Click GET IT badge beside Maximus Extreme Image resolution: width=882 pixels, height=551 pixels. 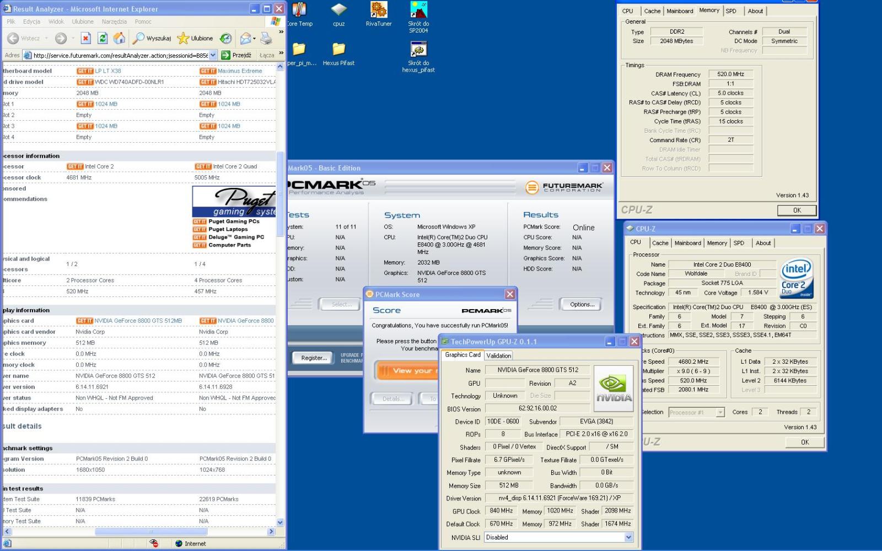[x=208, y=71]
